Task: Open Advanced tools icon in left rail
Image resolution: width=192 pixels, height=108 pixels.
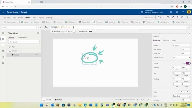Action: (x=3, y=63)
